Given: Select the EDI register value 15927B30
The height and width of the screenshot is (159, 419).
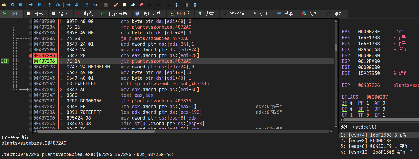Looking at the screenshot, I should [x=369, y=73].
